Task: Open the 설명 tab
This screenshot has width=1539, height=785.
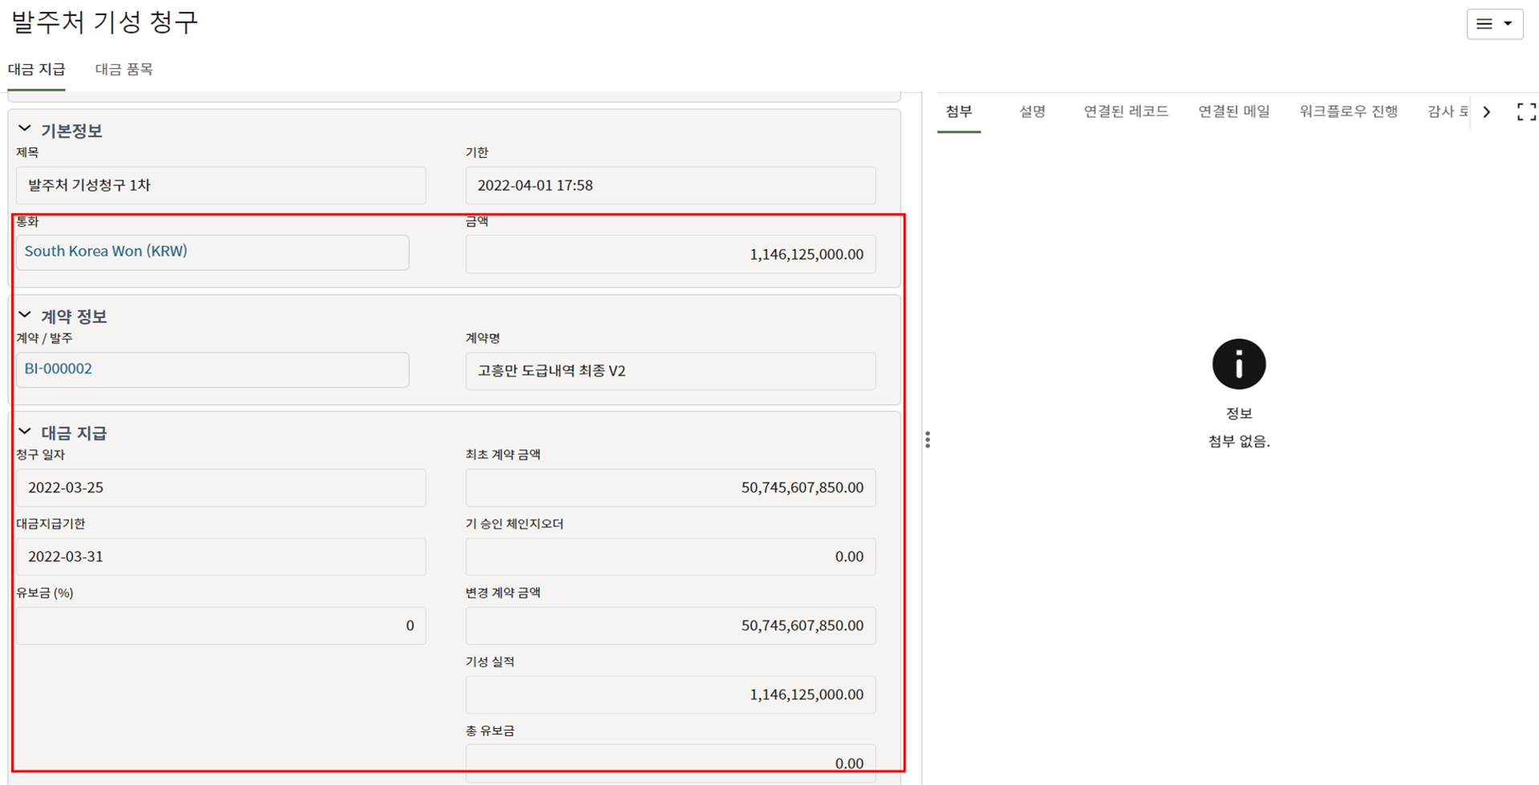Action: click(1032, 111)
